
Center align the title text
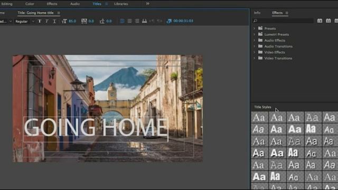[129, 21]
